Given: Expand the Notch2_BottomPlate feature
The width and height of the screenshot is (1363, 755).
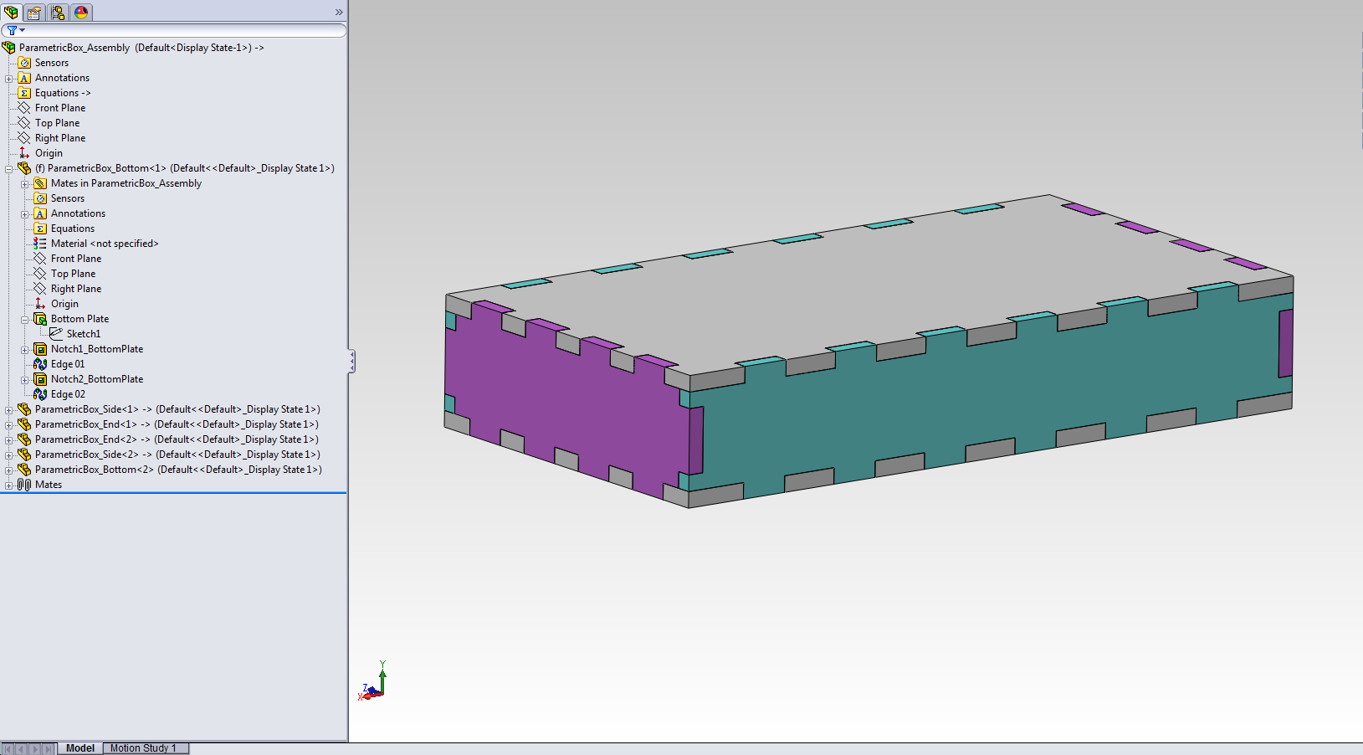Looking at the screenshot, I should point(25,380).
